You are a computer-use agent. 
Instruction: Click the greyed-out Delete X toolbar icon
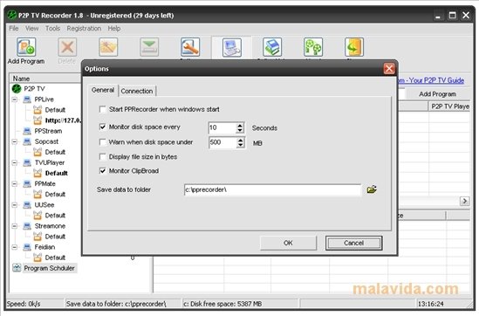[x=67, y=47]
